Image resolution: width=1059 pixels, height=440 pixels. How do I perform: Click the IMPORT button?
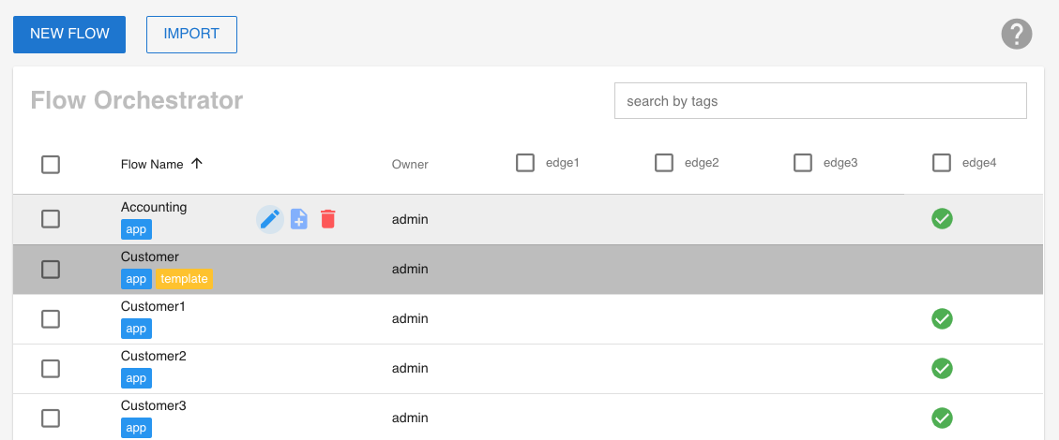pyautogui.click(x=191, y=35)
